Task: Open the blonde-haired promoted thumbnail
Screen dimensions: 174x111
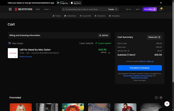Action: point(21,107)
